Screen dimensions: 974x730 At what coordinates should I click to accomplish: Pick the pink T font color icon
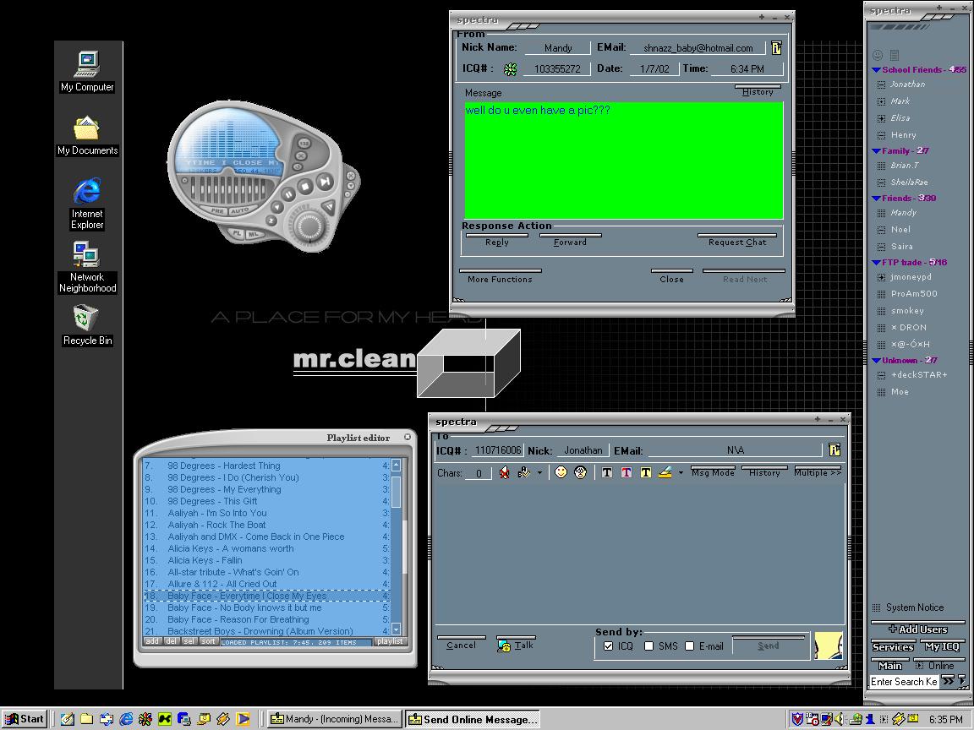627,472
